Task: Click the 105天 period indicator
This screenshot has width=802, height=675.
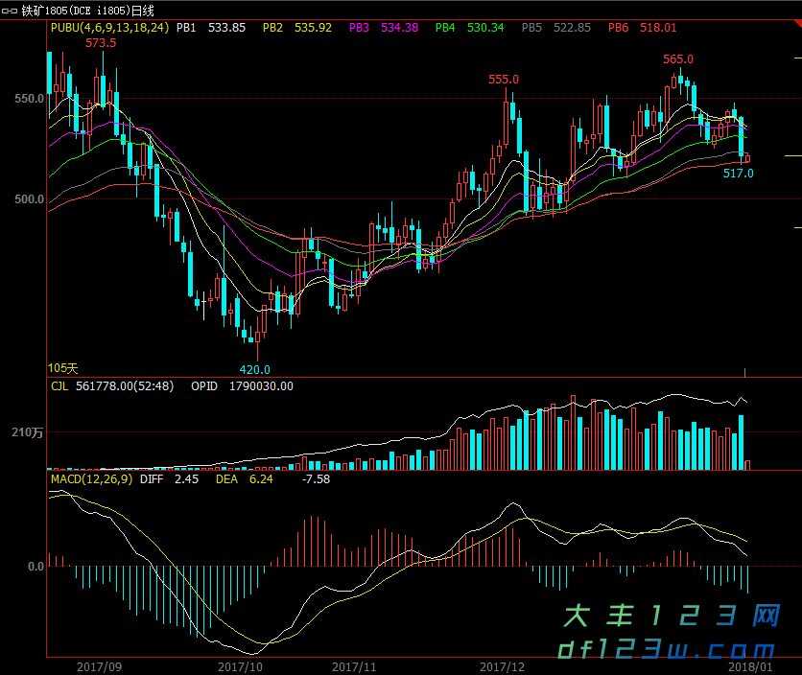Action: [x=62, y=367]
